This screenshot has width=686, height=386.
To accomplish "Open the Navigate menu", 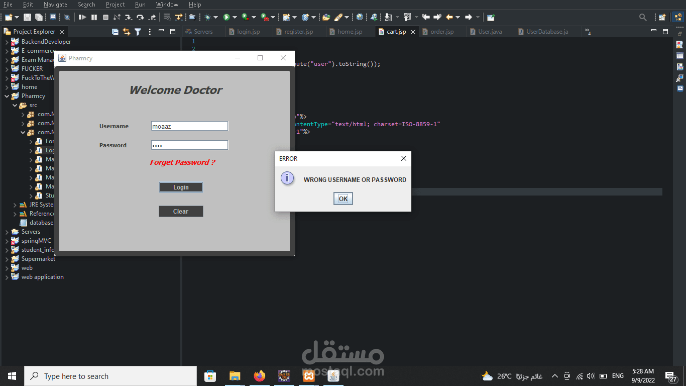I will tap(55, 5).
